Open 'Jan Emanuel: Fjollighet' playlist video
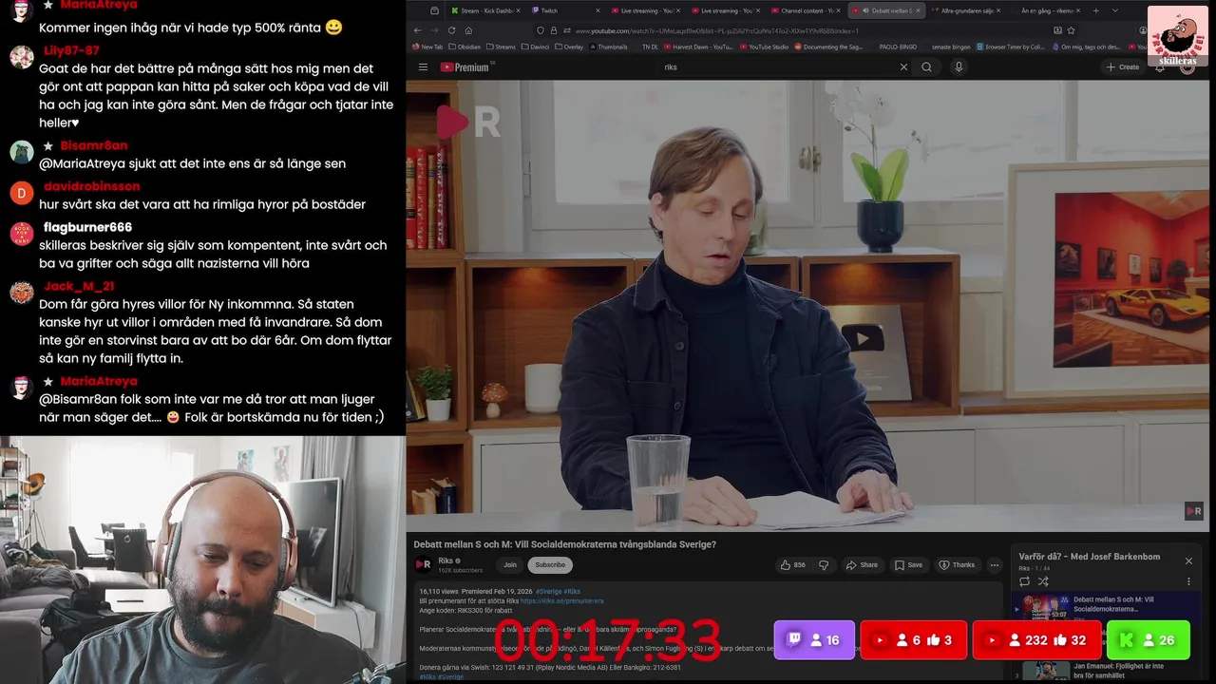This screenshot has height=684, width=1216. point(1118,671)
